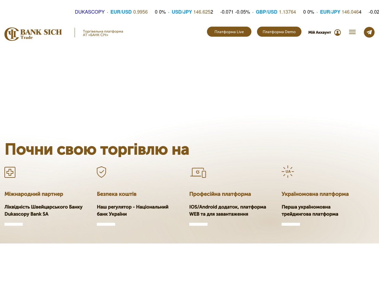Select EUR/USD quote in ticker
The image size is (379, 284).
tap(121, 12)
